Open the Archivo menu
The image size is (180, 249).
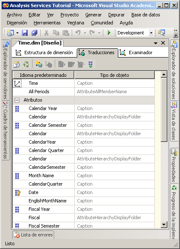click(x=14, y=15)
